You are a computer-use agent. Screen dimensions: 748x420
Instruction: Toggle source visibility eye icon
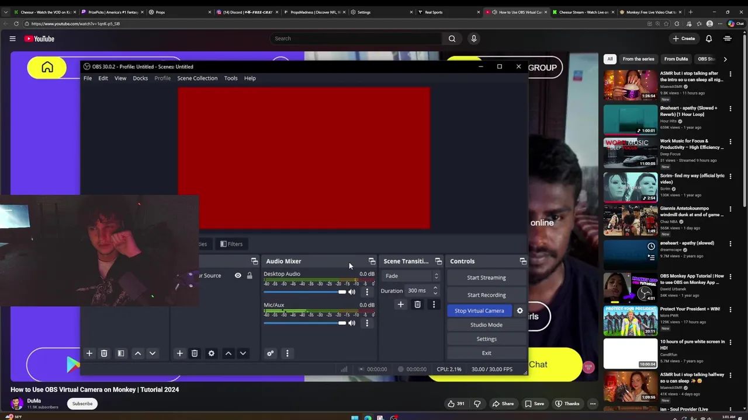pos(238,275)
